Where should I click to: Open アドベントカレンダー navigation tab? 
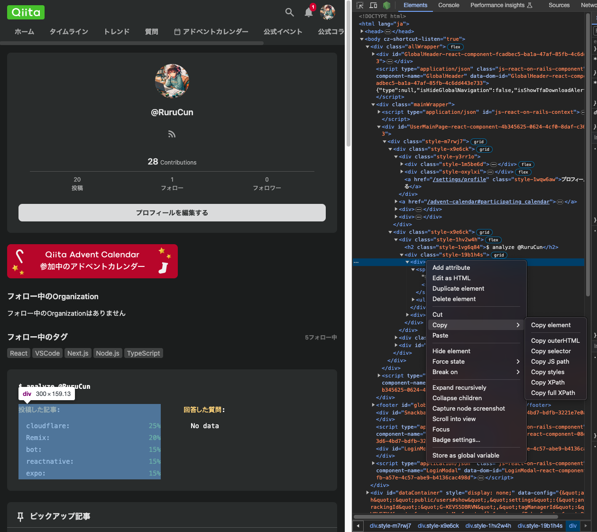click(211, 32)
